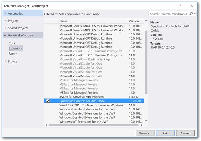
Task: Expand the Projects category
Action: click(x=5, y=21)
